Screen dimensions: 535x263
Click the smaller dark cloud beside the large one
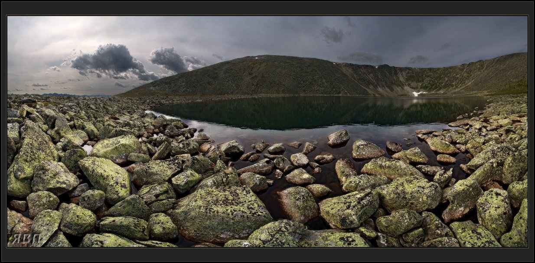169,59
